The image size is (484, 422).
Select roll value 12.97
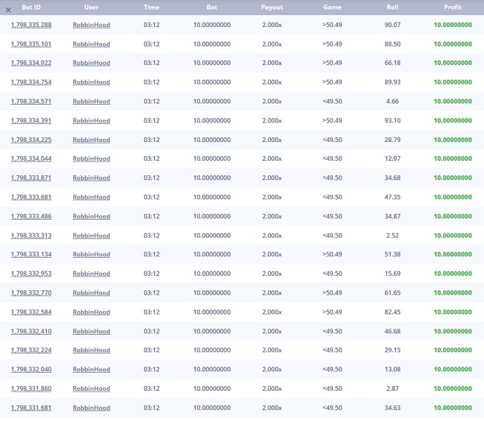coord(393,159)
